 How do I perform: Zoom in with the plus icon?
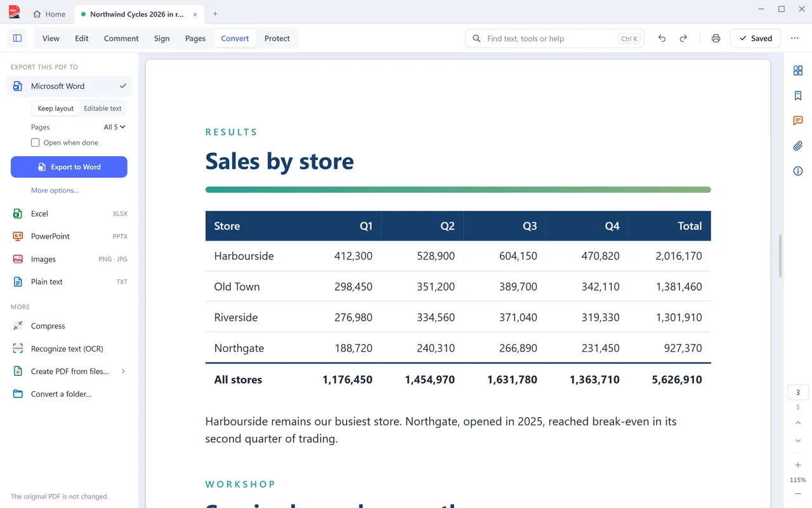[798, 465]
